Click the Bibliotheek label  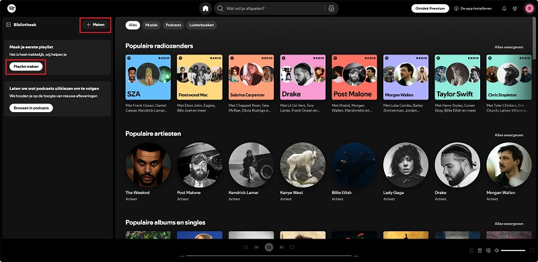(25, 25)
